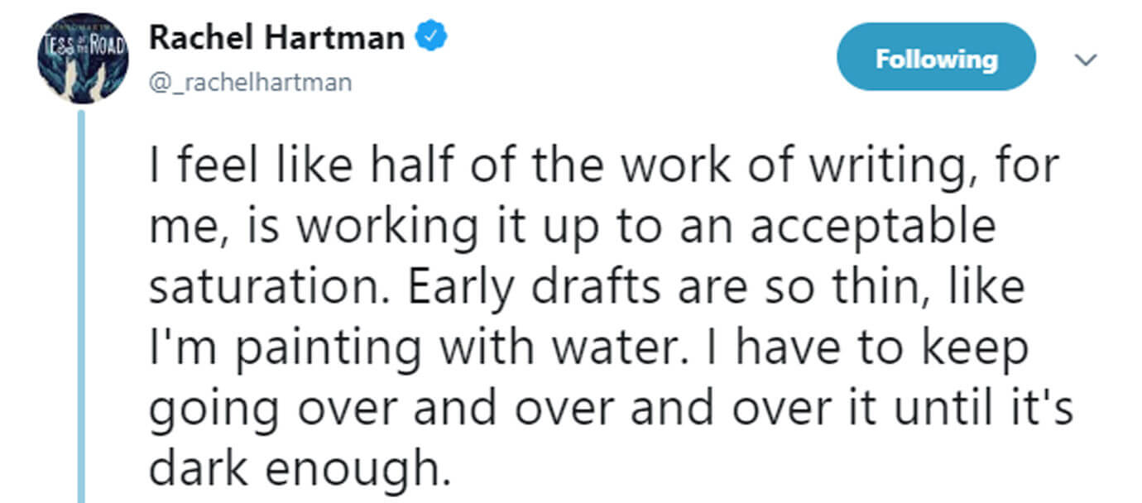Click "Tess of the Road" text on avatar
1142x503 pixels.
[x=84, y=43]
